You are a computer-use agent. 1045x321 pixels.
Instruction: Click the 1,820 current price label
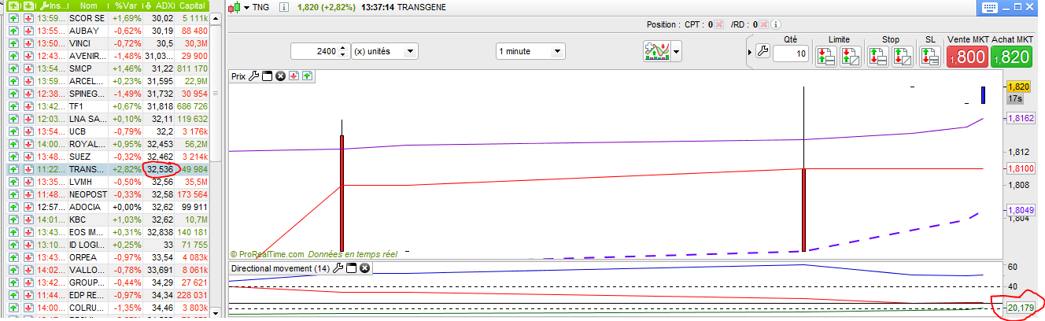point(1018,87)
